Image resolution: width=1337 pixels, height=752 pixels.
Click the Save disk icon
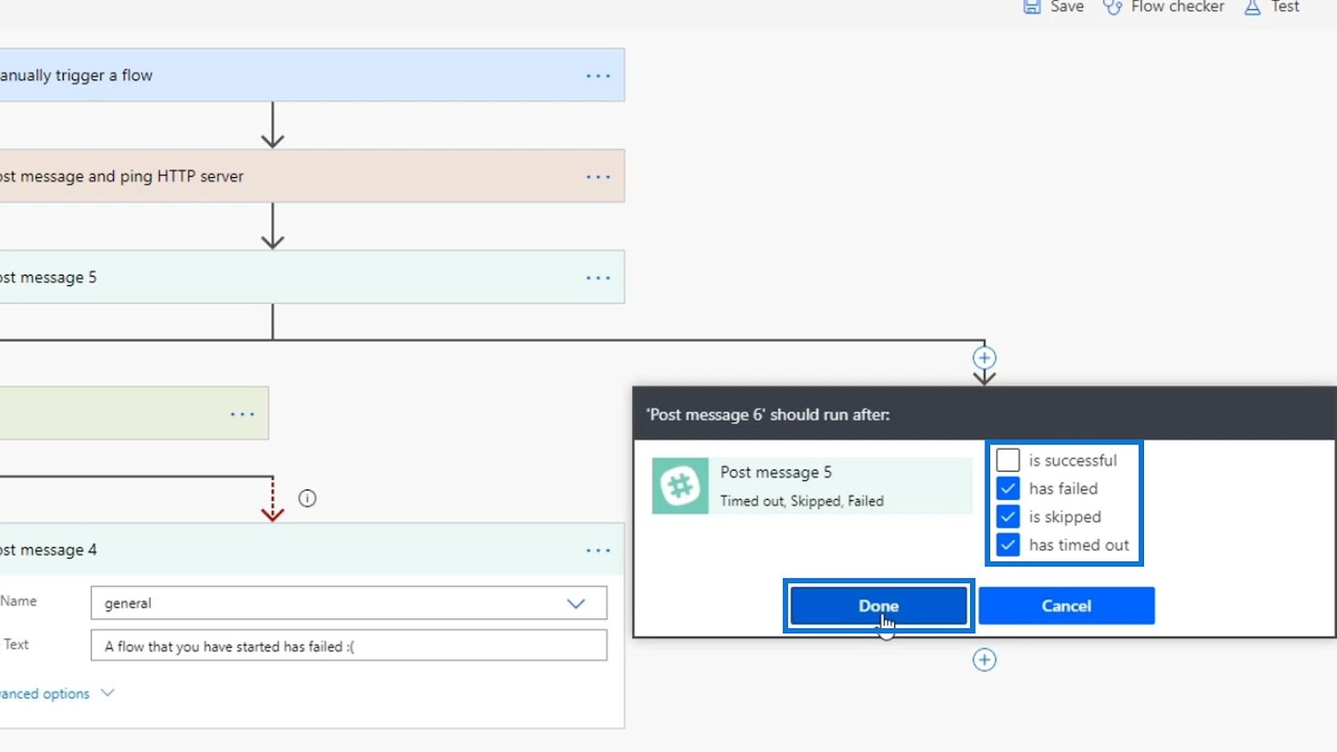(x=1032, y=7)
